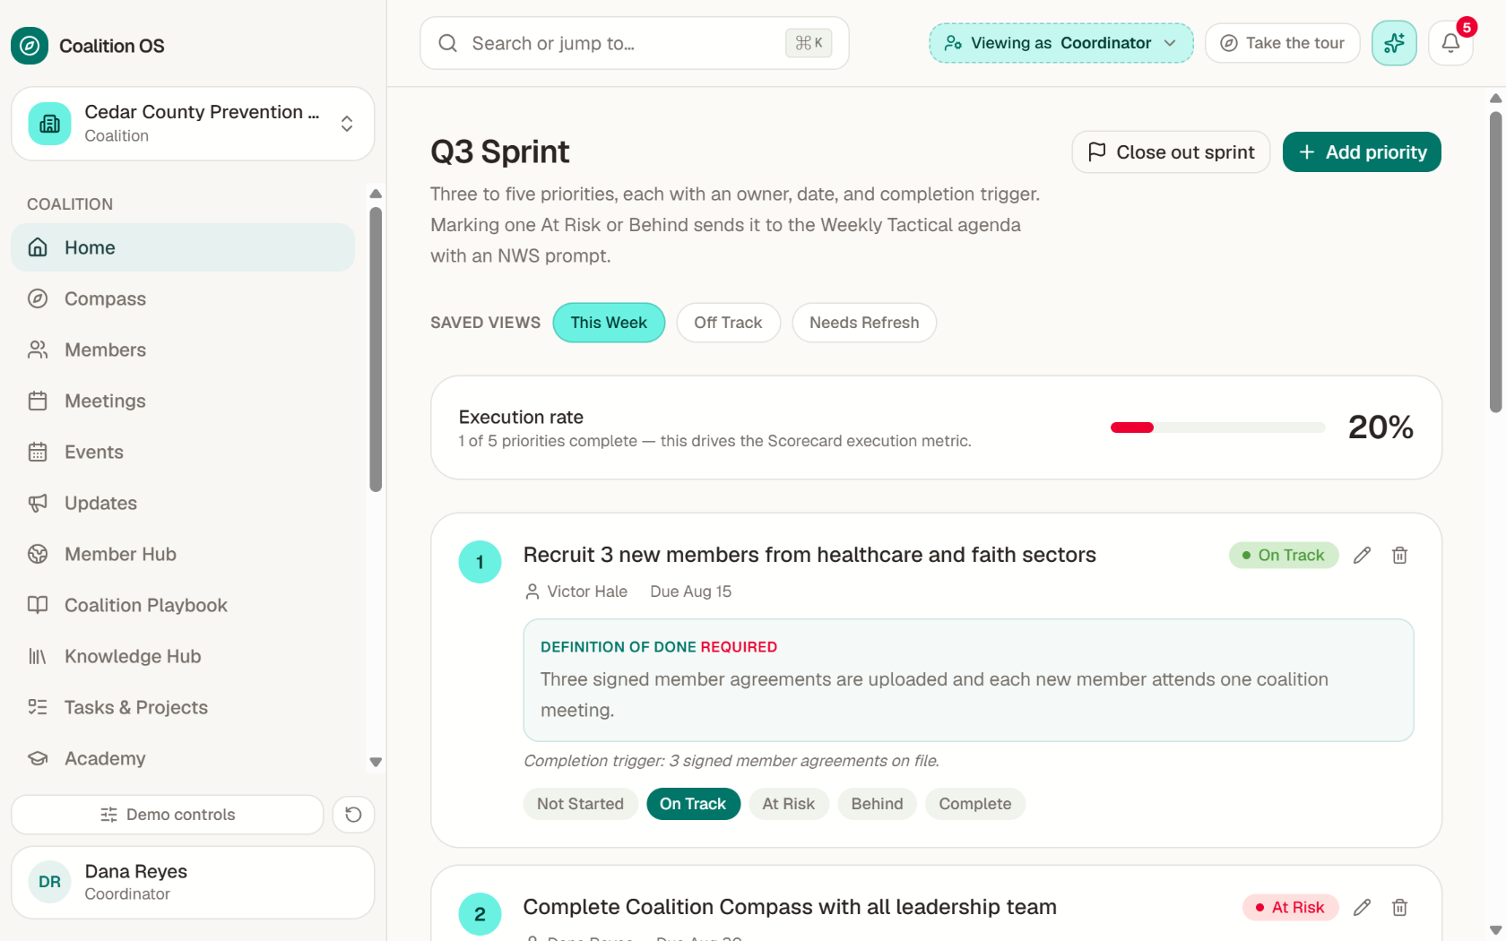This screenshot has height=941, width=1506.
Task: Click the Coalition OS compass logo
Action: (30, 46)
